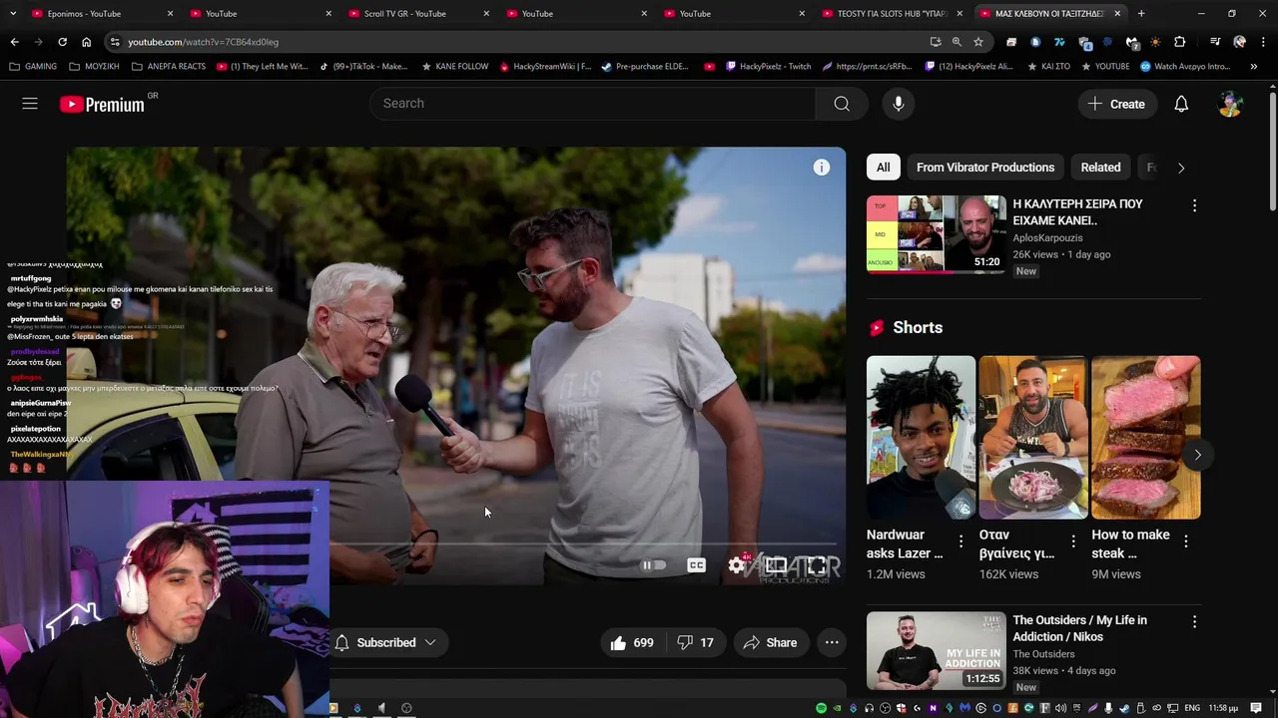Click the search magnifier button

point(842,104)
